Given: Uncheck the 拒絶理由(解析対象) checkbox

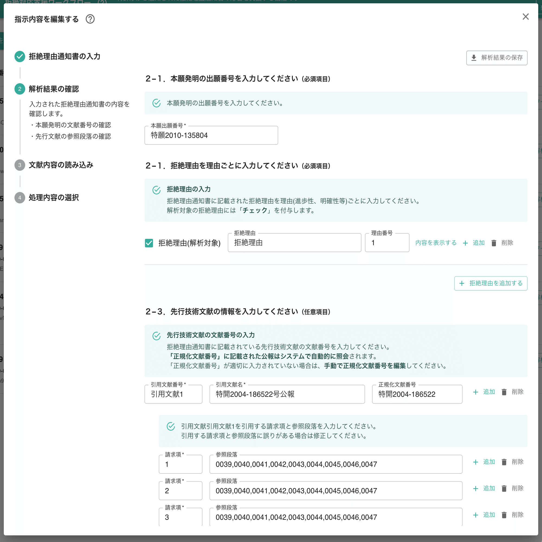Looking at the screenshot, I should 149,243.
